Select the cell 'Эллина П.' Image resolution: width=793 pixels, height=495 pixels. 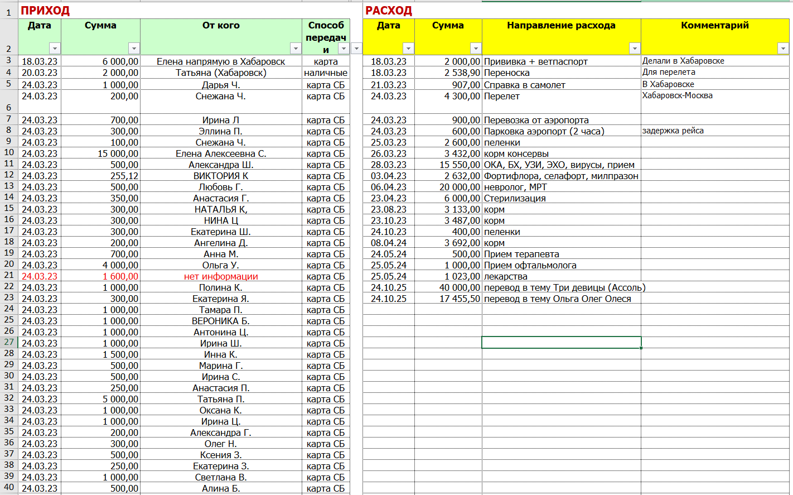click(x=221, y=131)
